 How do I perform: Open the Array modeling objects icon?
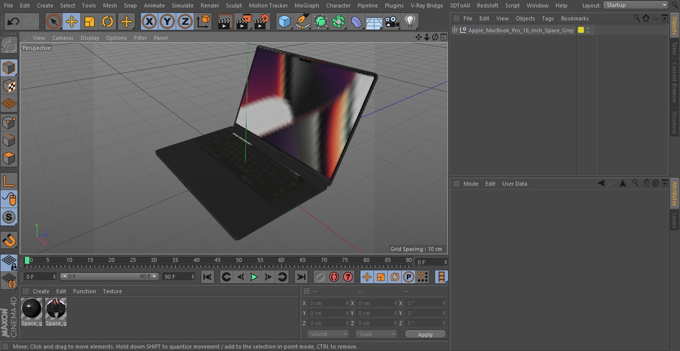339,21
